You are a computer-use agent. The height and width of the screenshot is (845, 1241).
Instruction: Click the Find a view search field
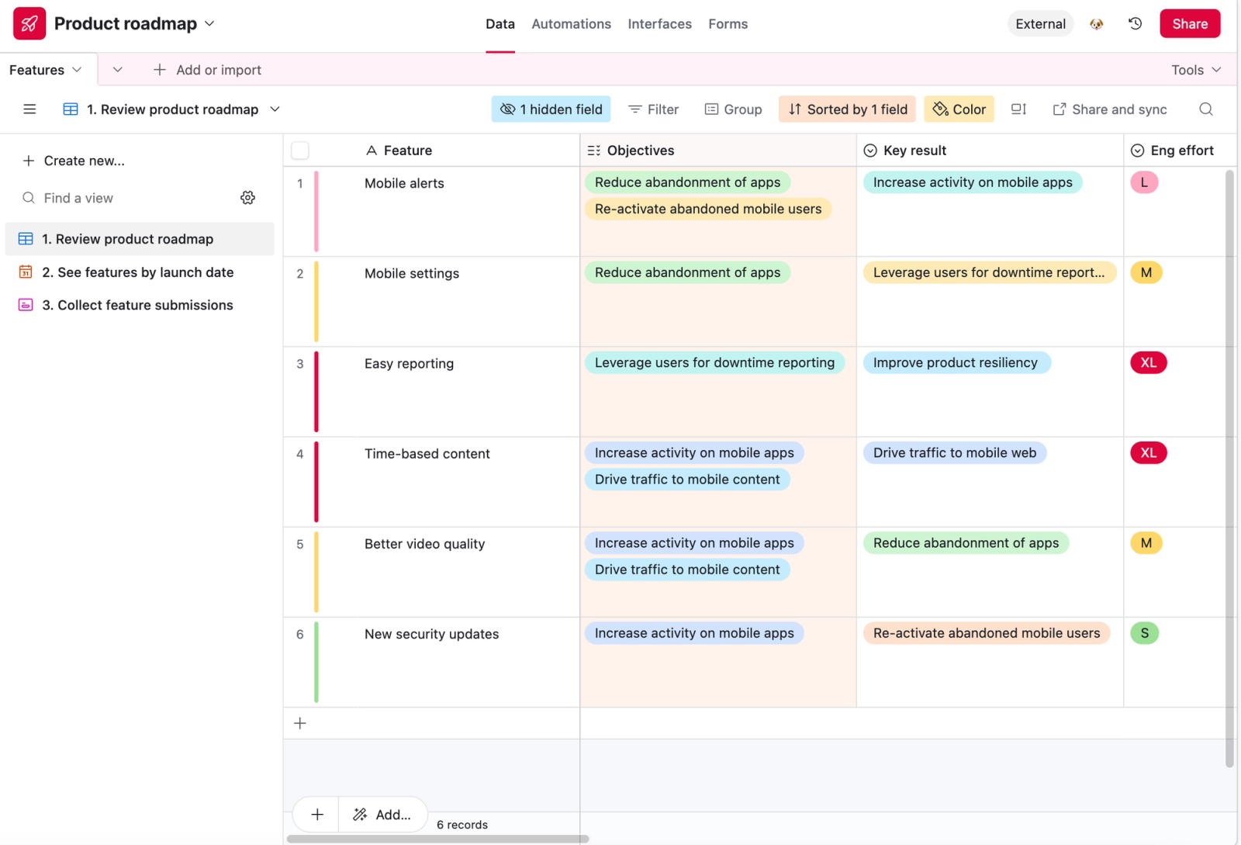[x=124, y=198]
